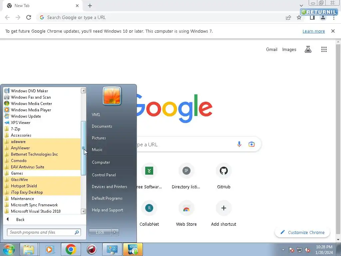Open Default Programs
The width and height of the screenshot is (341, 256).
pos(107,198)
